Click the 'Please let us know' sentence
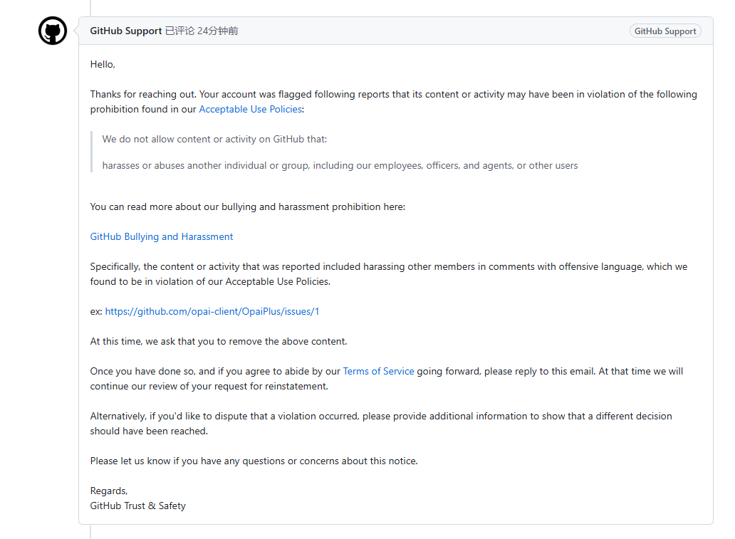The height and width of the screenshot is (539, 735). point(254,461)
